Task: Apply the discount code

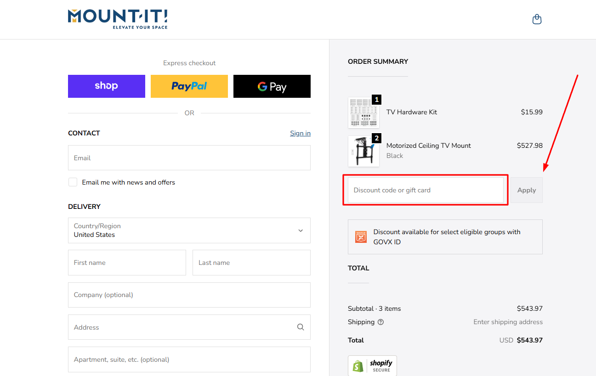Action: 527,190
